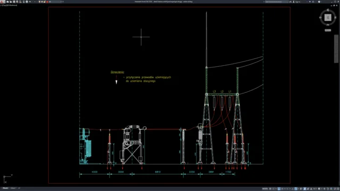Click the Help question mark icon
This screenshot has width=340, height=191.
coord(319,2)
